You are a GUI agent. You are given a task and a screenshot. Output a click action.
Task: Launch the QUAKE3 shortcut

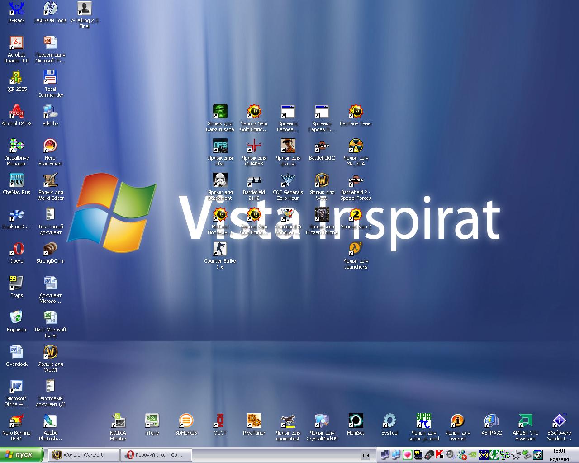click(254, 146)
